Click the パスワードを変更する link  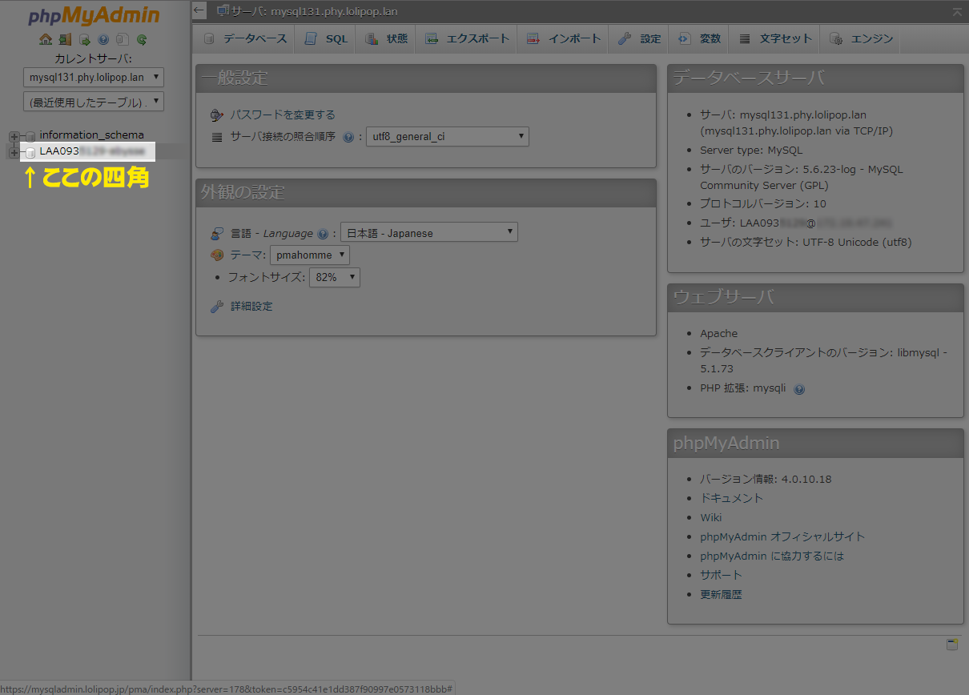283,115
